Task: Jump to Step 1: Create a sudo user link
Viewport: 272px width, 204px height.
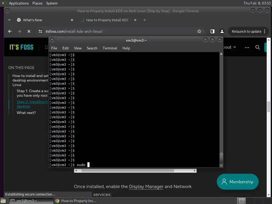Action: [32, 93]
